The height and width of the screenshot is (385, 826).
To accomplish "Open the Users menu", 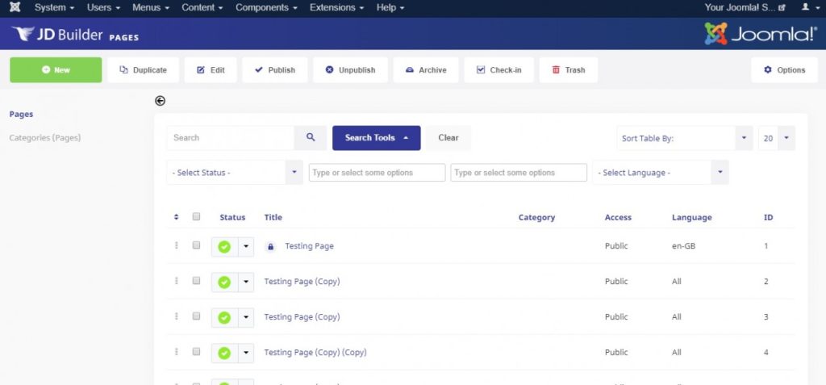I will (x=104, y=7).
